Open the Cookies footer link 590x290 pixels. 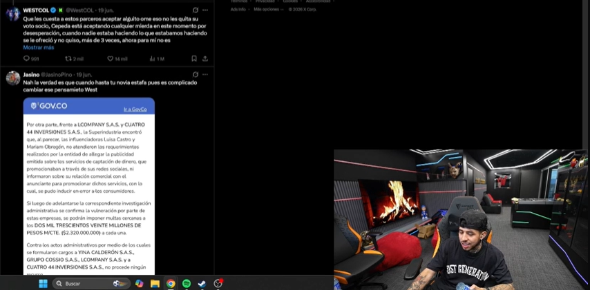pos(292,1)
